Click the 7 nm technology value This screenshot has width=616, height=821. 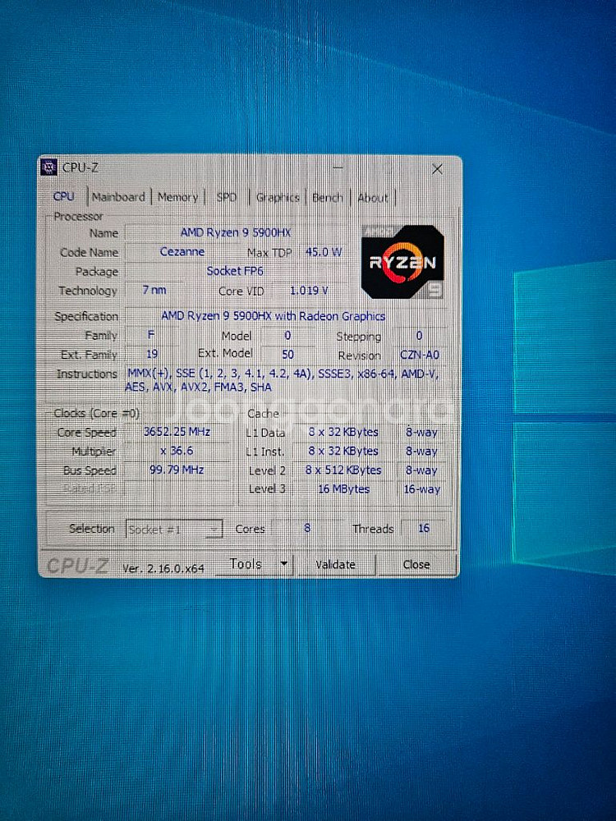pos(154,290)
